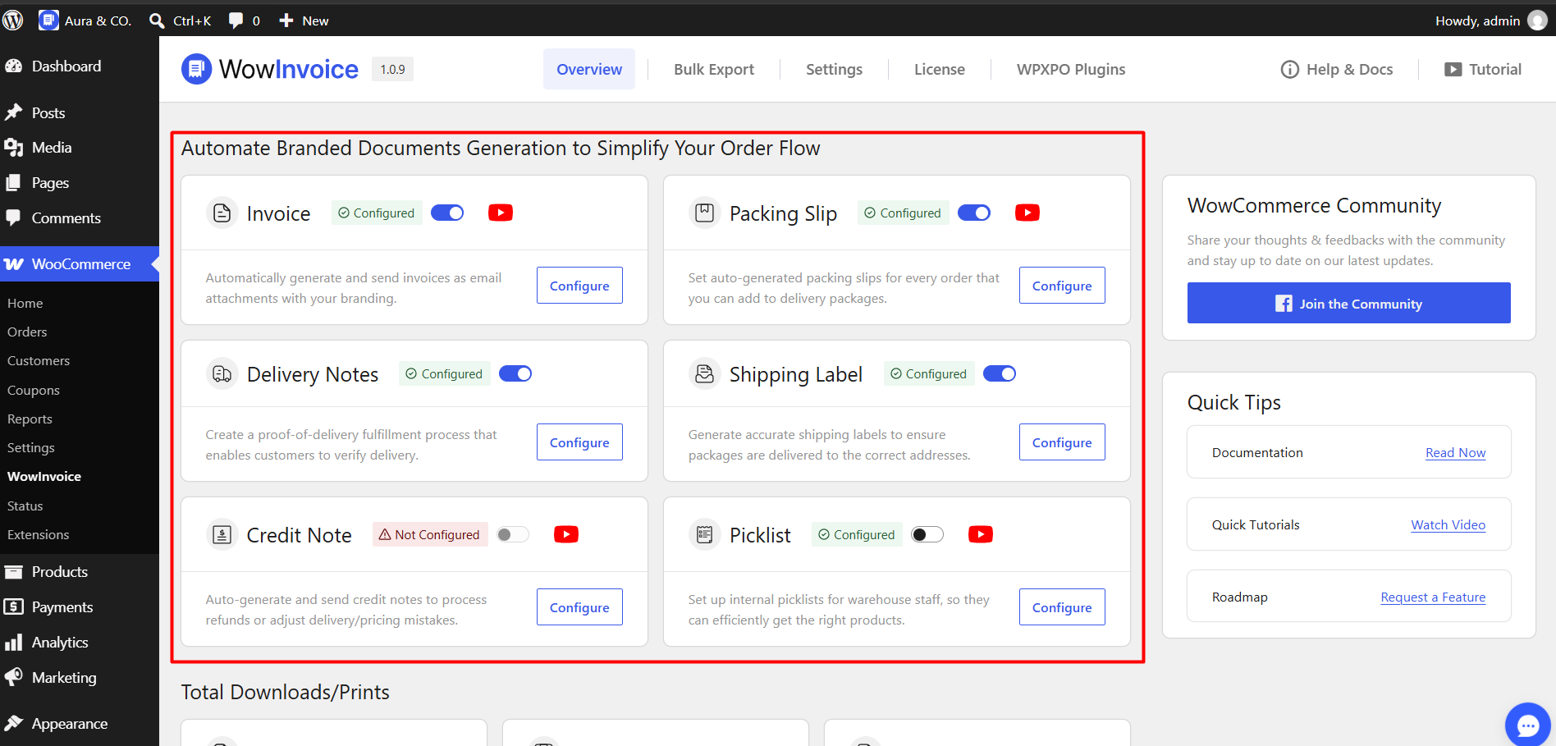Click the Credit Note icon
This screenshot has width=1556, height=746.
[222, 535]
